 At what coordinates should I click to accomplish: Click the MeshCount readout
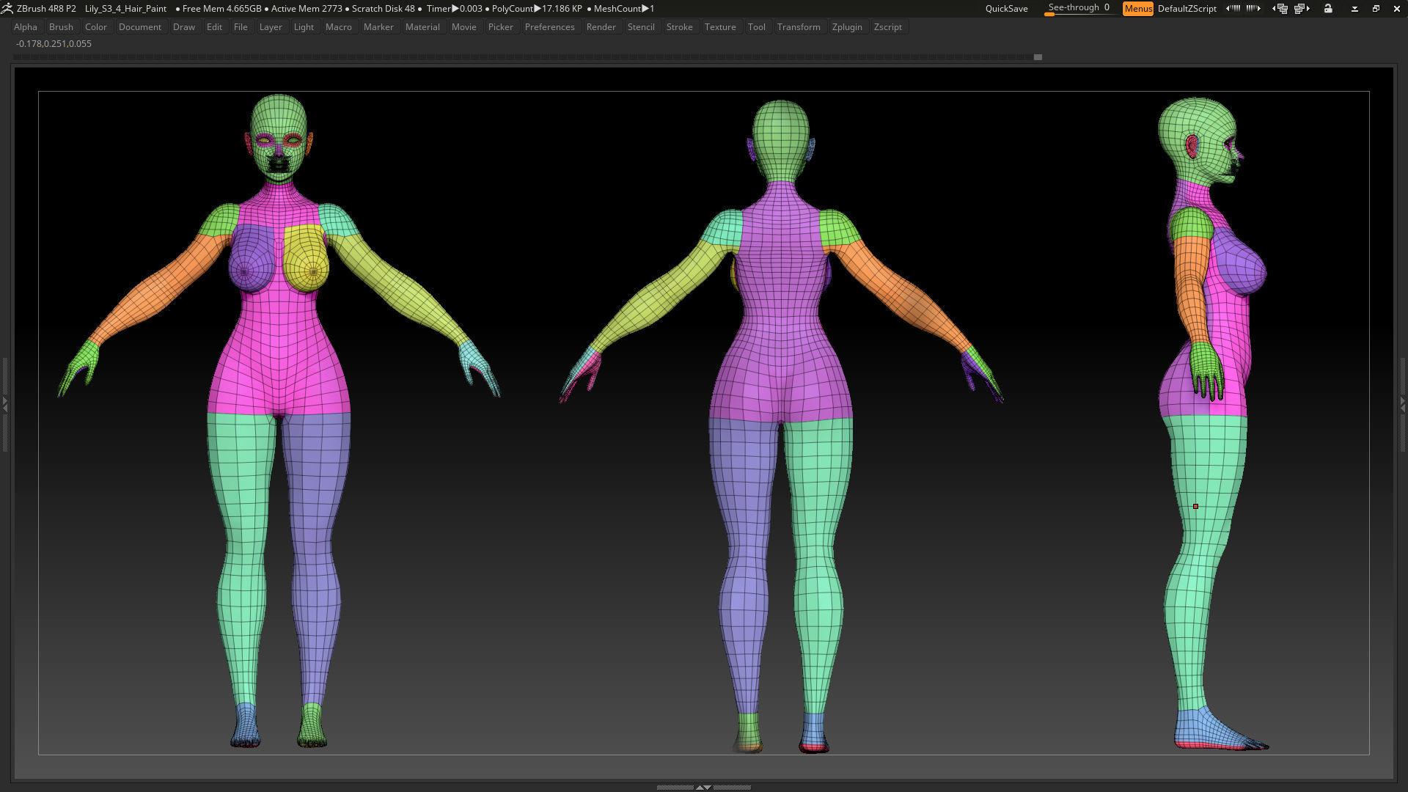coord(624,9)
